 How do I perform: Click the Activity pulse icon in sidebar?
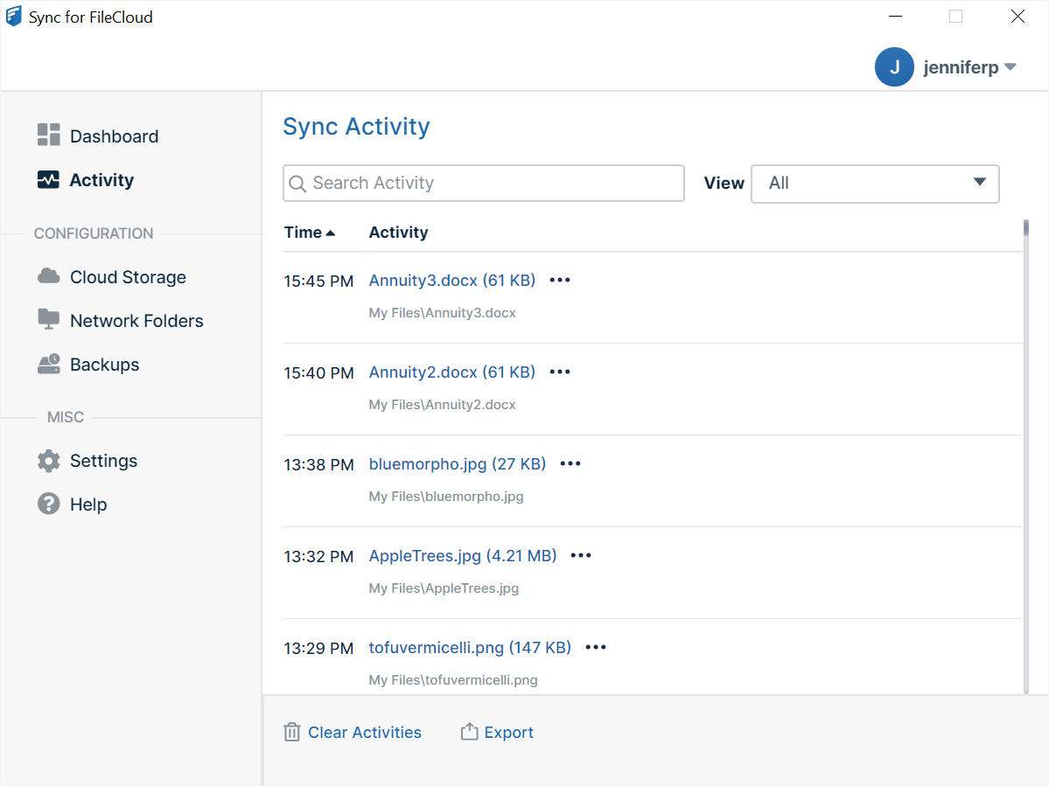pyautogui.click(x=48, y=180)
